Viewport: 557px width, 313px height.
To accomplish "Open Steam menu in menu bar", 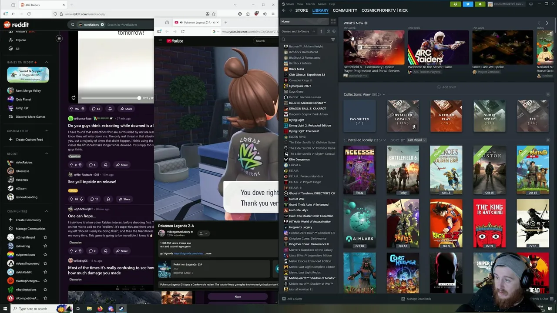I will click(x=290, y=4).
